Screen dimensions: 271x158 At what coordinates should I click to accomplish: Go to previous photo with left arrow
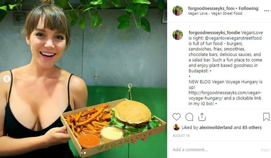(x=7, y=79)
